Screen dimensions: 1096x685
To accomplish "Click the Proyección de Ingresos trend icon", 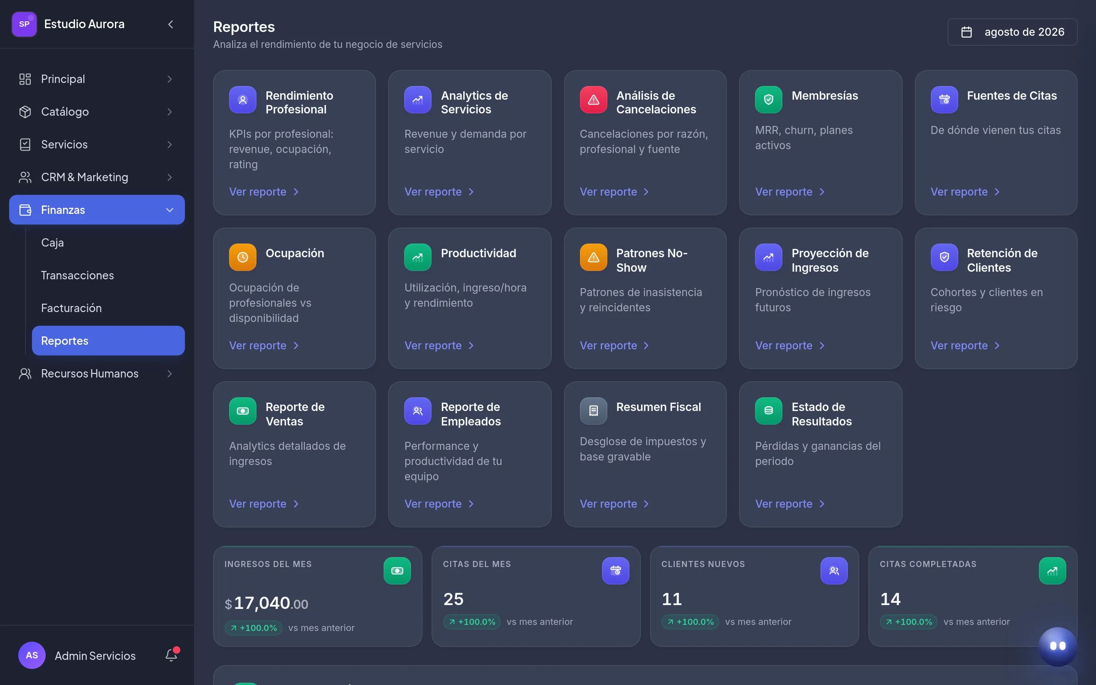I will point(769,257).
